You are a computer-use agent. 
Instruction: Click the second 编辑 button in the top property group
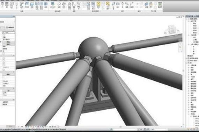(x=8, y=44)
